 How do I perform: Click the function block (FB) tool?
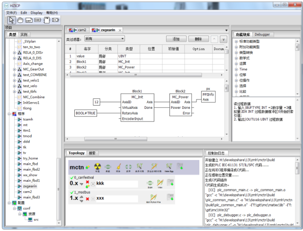pos(47,20)
